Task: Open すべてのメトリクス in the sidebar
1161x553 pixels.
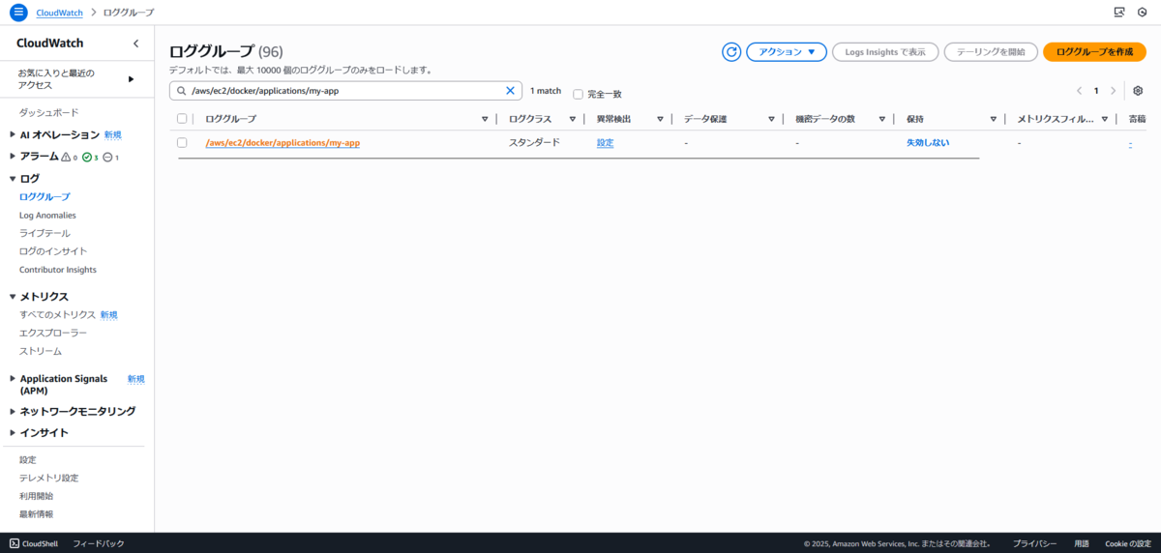Action: coord(57,315)
